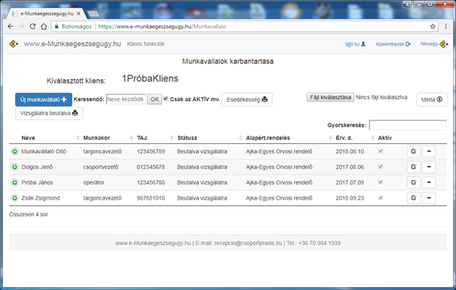Toggle the Csak az AKTÍV mv. checkbox
Screen dimensions: 456x290
click(x=166, y=99)
